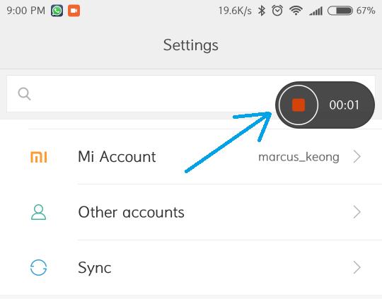Tap the blue circular Sync icon
Viewport: 382px width, 299px height.
pos(38,267)
